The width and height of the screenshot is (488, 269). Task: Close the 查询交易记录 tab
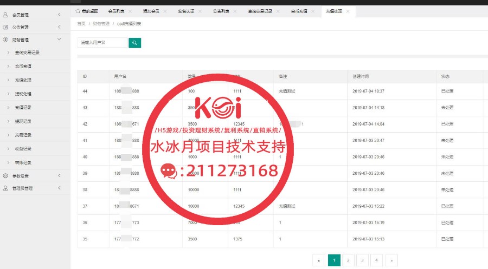pyautogui.click(x=278, y=11)
